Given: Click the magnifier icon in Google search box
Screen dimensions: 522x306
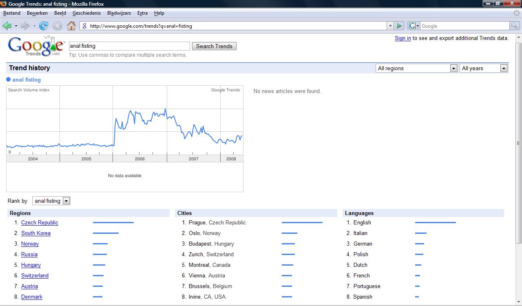Looking at the screenshot, I should click(515, 26).
